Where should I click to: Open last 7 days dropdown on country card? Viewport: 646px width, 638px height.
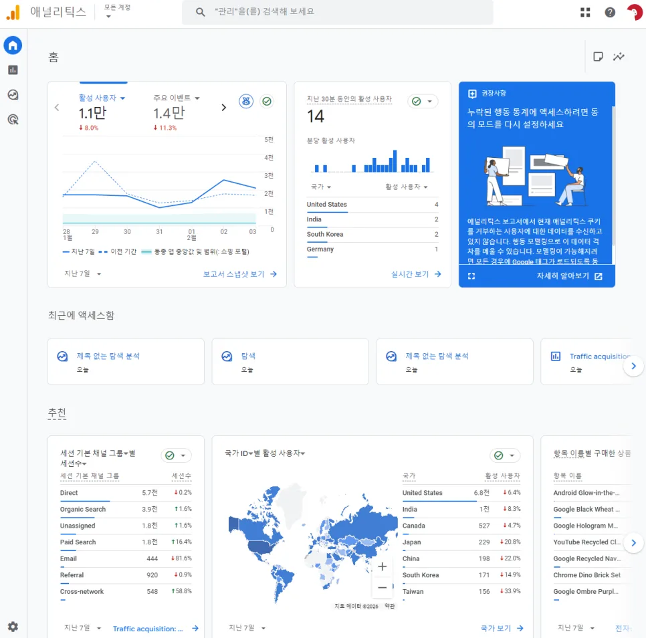click(x=247, y=628)
